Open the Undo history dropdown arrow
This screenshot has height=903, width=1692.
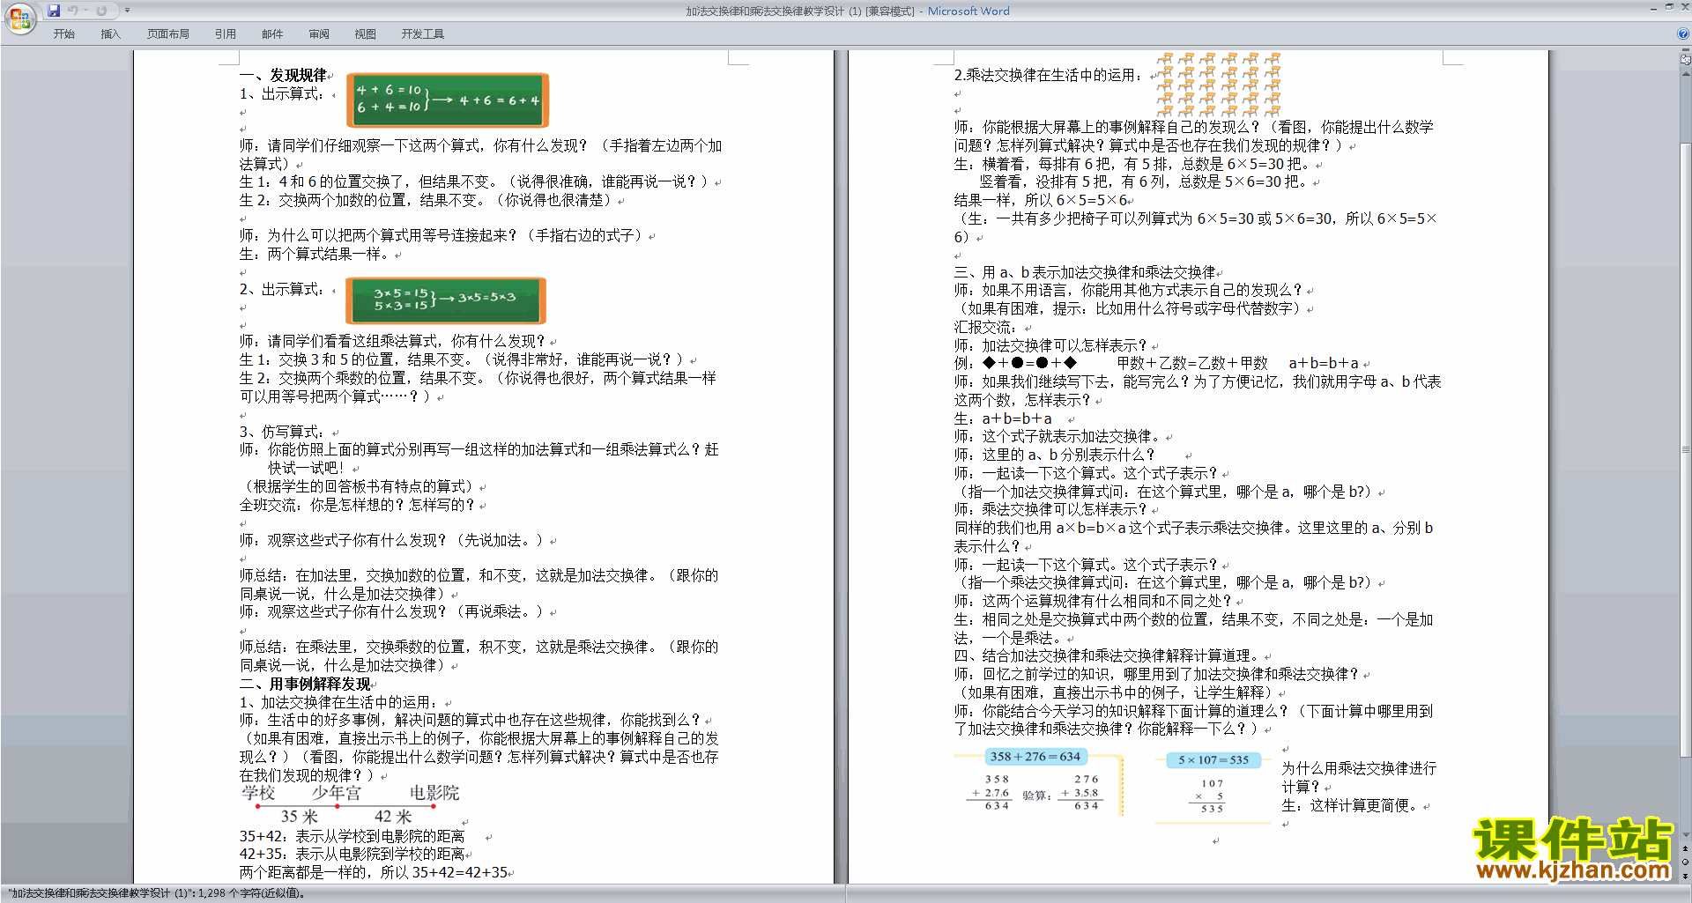click(x=85, y=11)
